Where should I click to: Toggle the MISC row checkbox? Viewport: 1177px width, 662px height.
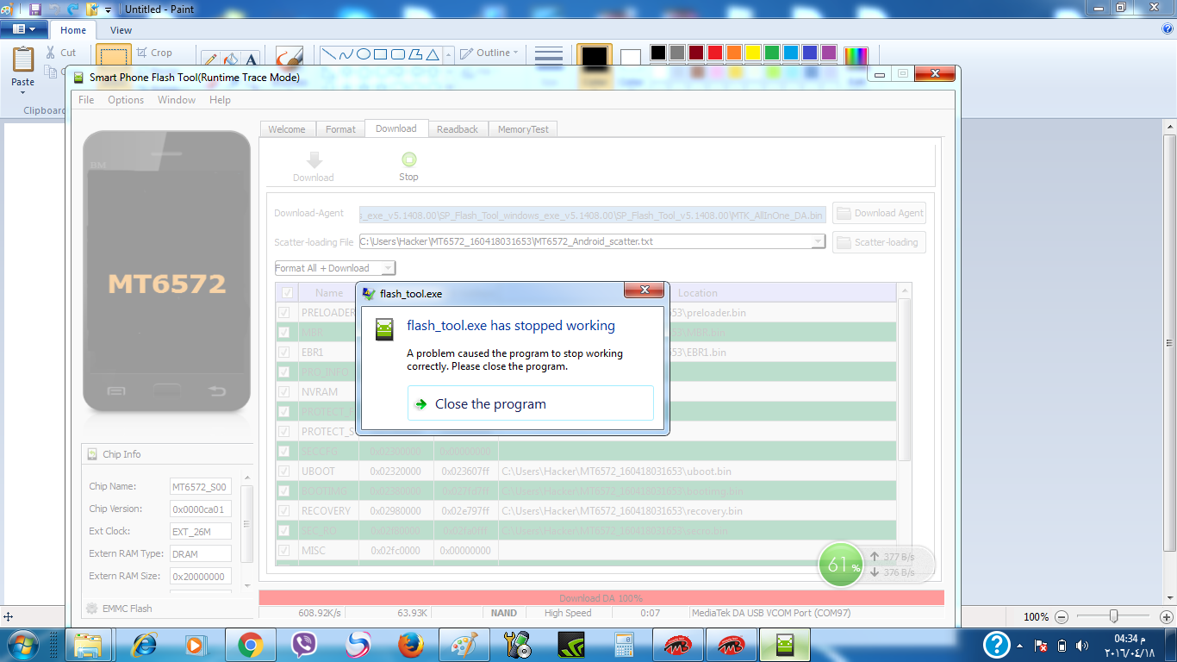[x=283, y=551]
